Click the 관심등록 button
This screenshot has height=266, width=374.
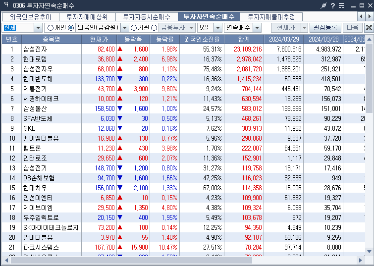click(x=325, y=28)
